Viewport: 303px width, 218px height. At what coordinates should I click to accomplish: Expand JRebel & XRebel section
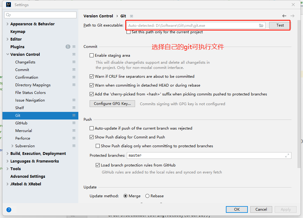[x=8, y=184]
